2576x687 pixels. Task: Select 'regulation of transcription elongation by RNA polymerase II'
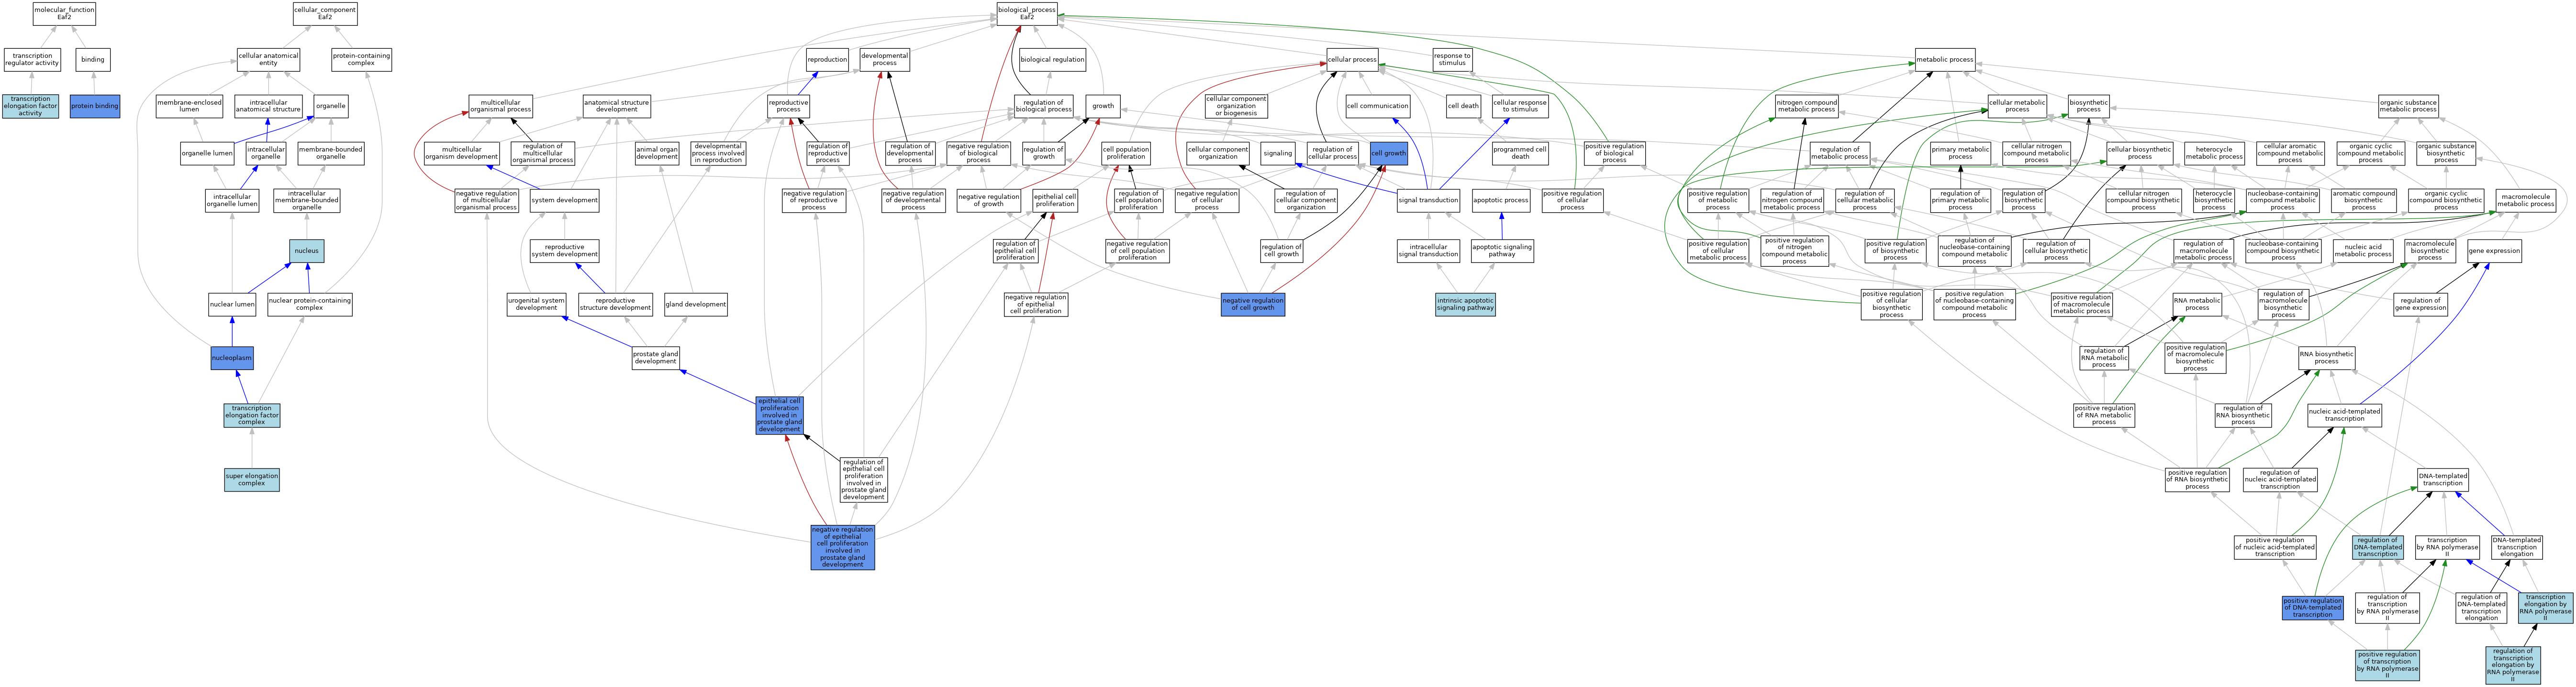(x=2513, y=665)
